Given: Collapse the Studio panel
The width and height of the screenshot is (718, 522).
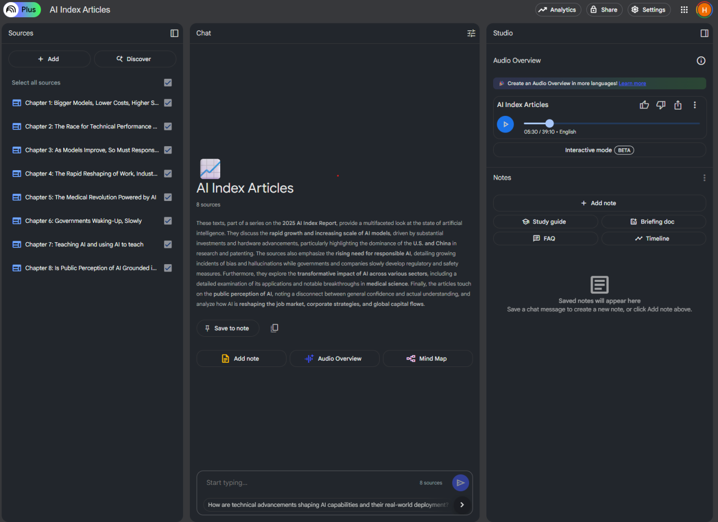Looking at the screenshot, I should pos(704,33).
